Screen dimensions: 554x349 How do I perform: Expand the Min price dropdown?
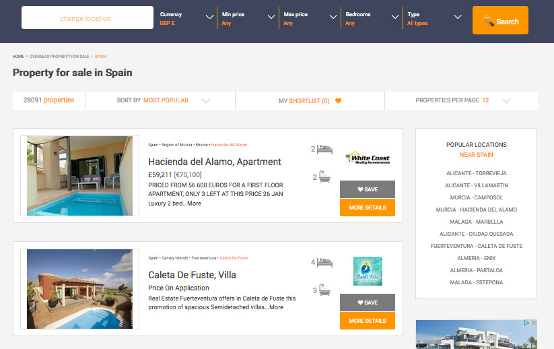point(246,18)
